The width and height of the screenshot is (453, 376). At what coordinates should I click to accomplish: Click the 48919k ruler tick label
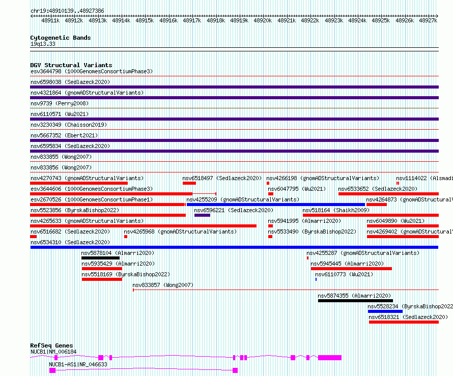[239, 20]
